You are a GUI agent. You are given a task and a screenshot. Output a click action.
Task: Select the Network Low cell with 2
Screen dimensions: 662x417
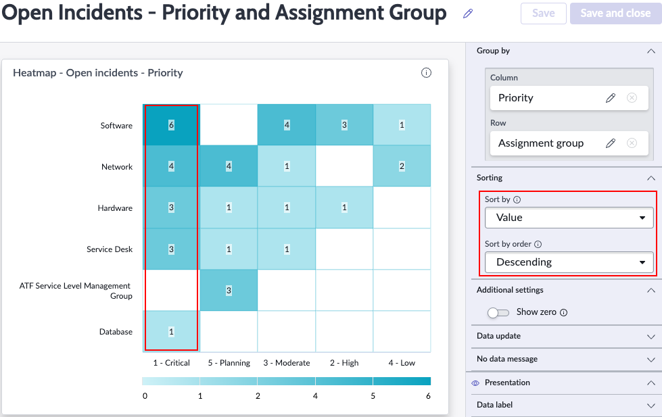[402, 166]
